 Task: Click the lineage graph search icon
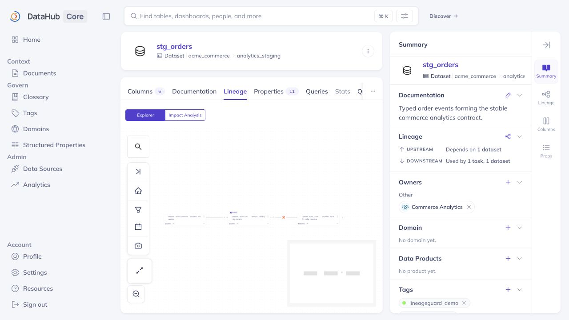(x=138, y=147)
